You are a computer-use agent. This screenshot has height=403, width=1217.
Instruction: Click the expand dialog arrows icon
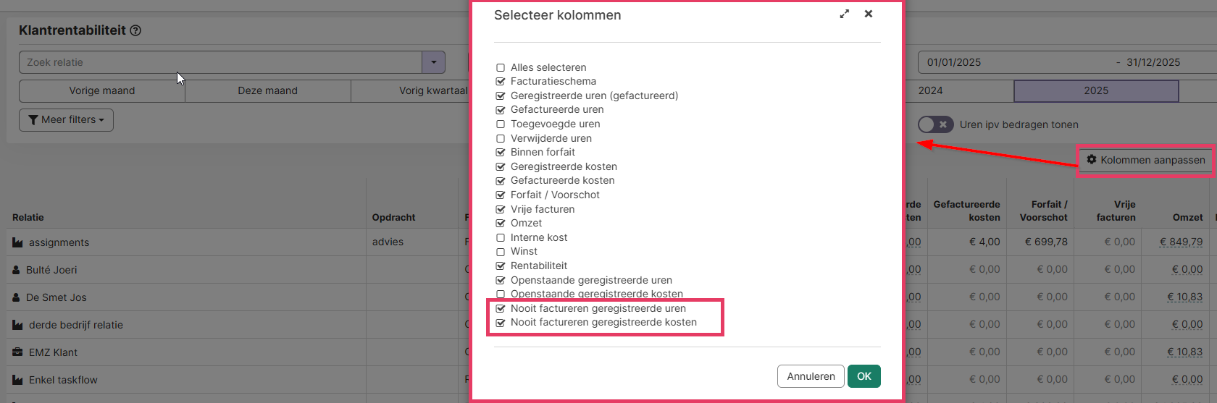point(845,14)
